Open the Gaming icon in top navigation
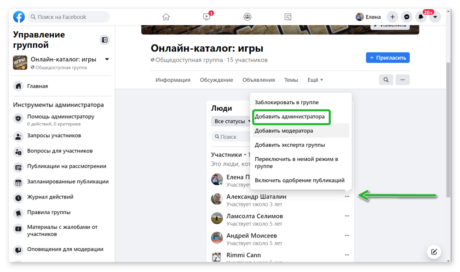Screen dimensions: 460x272 [x=288, y=17]
